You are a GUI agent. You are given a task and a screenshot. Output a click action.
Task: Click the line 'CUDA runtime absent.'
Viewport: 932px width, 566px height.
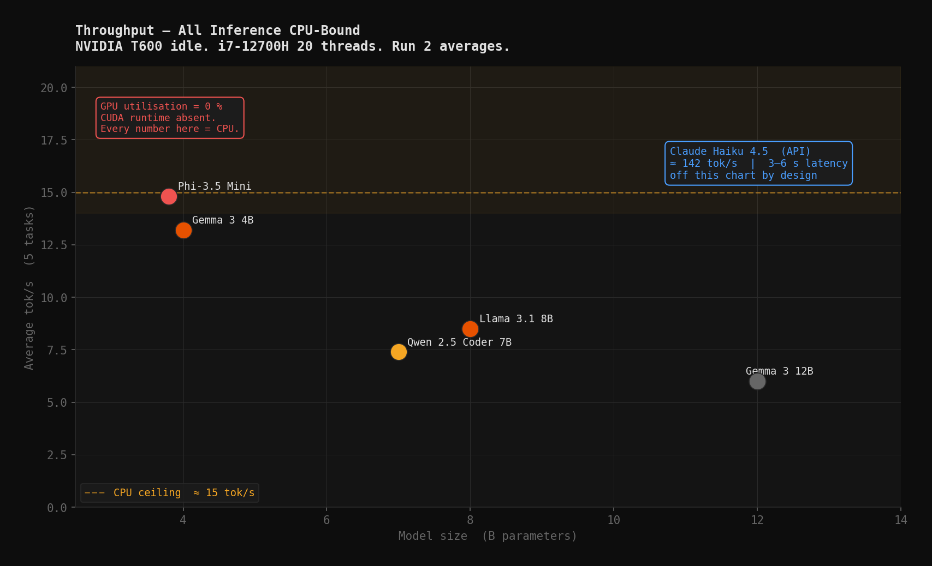158,118
